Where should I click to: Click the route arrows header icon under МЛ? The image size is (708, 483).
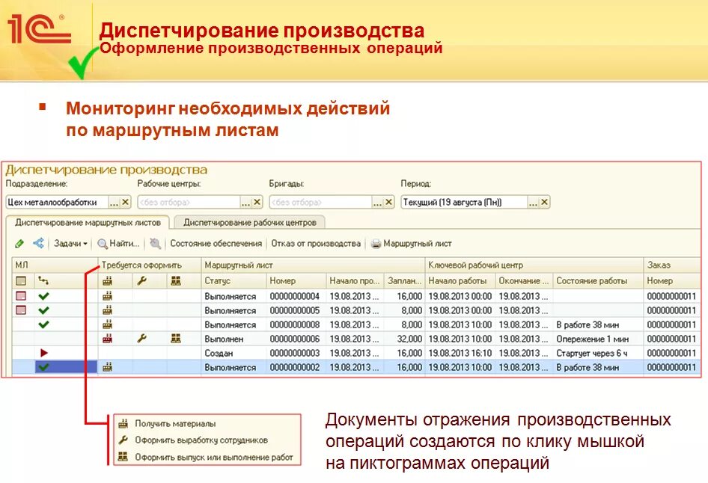tap(43, 280)
